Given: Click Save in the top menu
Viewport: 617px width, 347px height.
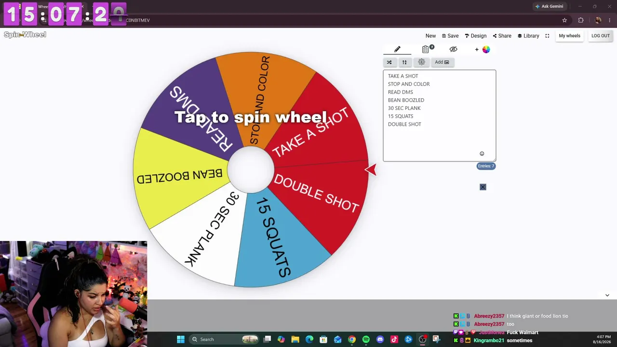Looking at the screenshot, I should pos(450,36).
